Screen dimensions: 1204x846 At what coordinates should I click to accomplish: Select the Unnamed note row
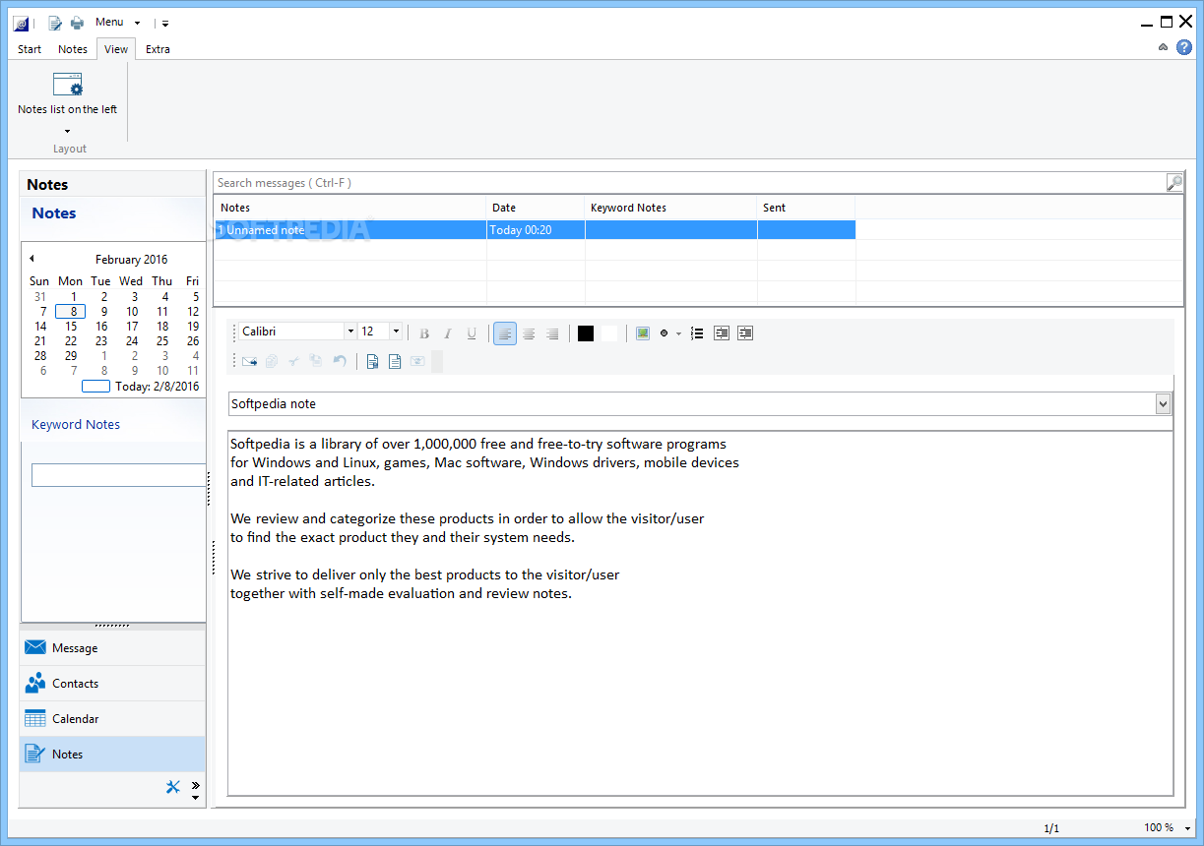pos(535,230)
